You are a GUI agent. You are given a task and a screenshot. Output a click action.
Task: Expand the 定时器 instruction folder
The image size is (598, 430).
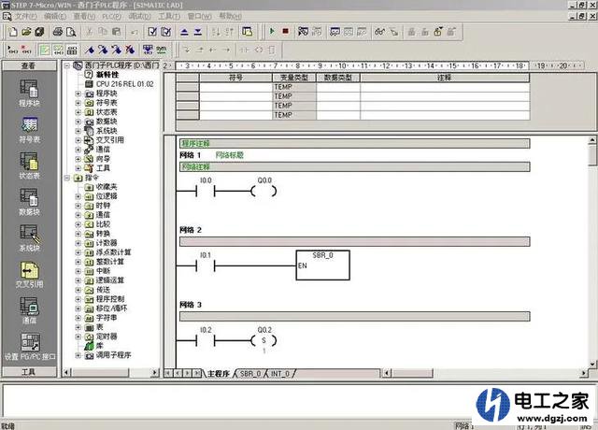click(x=78, y=337)
